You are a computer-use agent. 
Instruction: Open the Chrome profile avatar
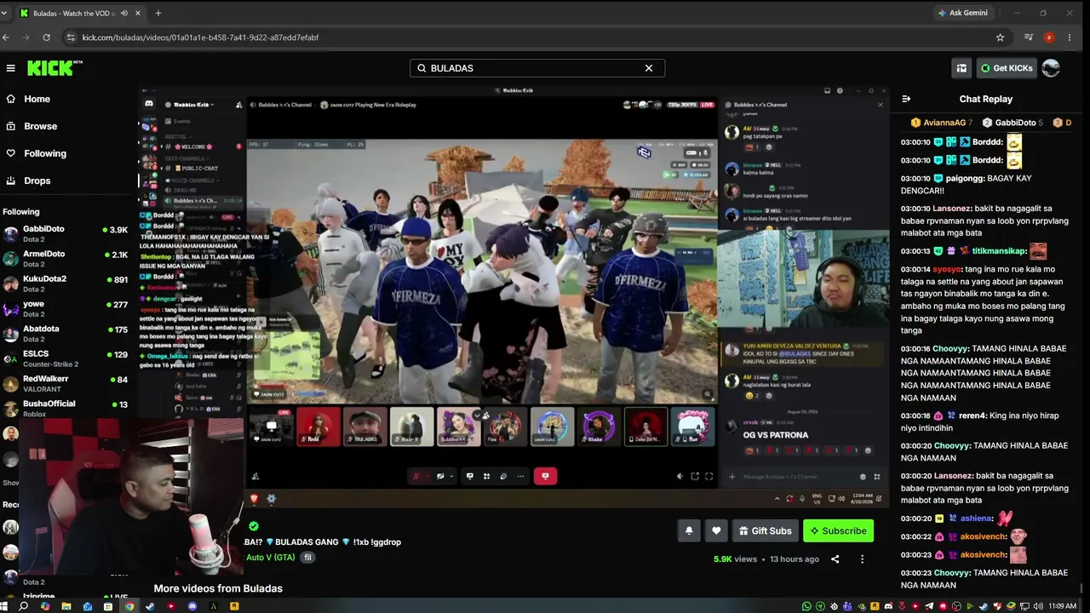point(1049,37)
